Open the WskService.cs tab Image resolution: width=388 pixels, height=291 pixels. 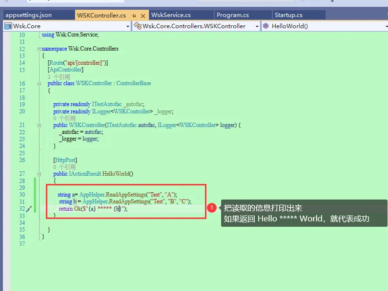point(171,15)
